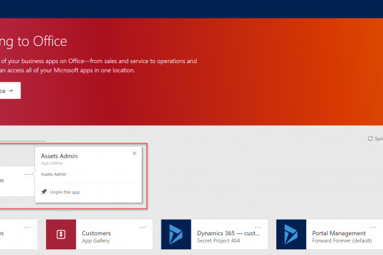Click the Portal Management title text

(339, 233)
